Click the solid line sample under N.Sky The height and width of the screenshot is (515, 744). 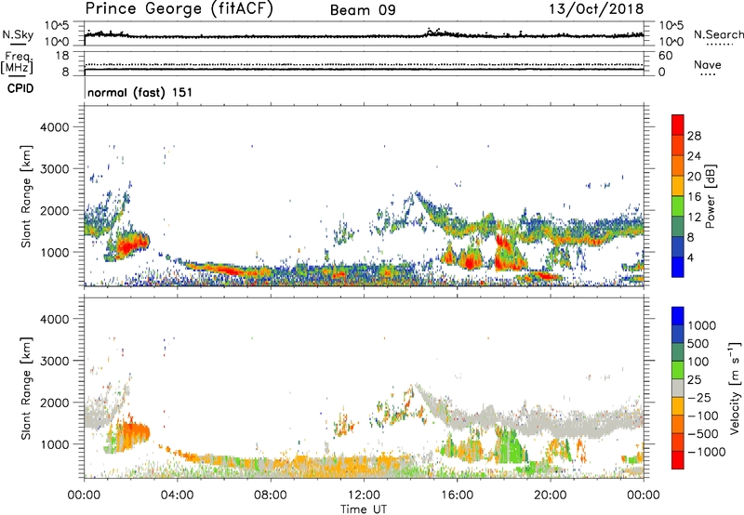[18, 45]
